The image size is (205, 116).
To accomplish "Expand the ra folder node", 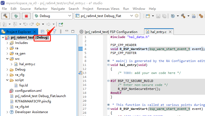I will pos(7,48).
